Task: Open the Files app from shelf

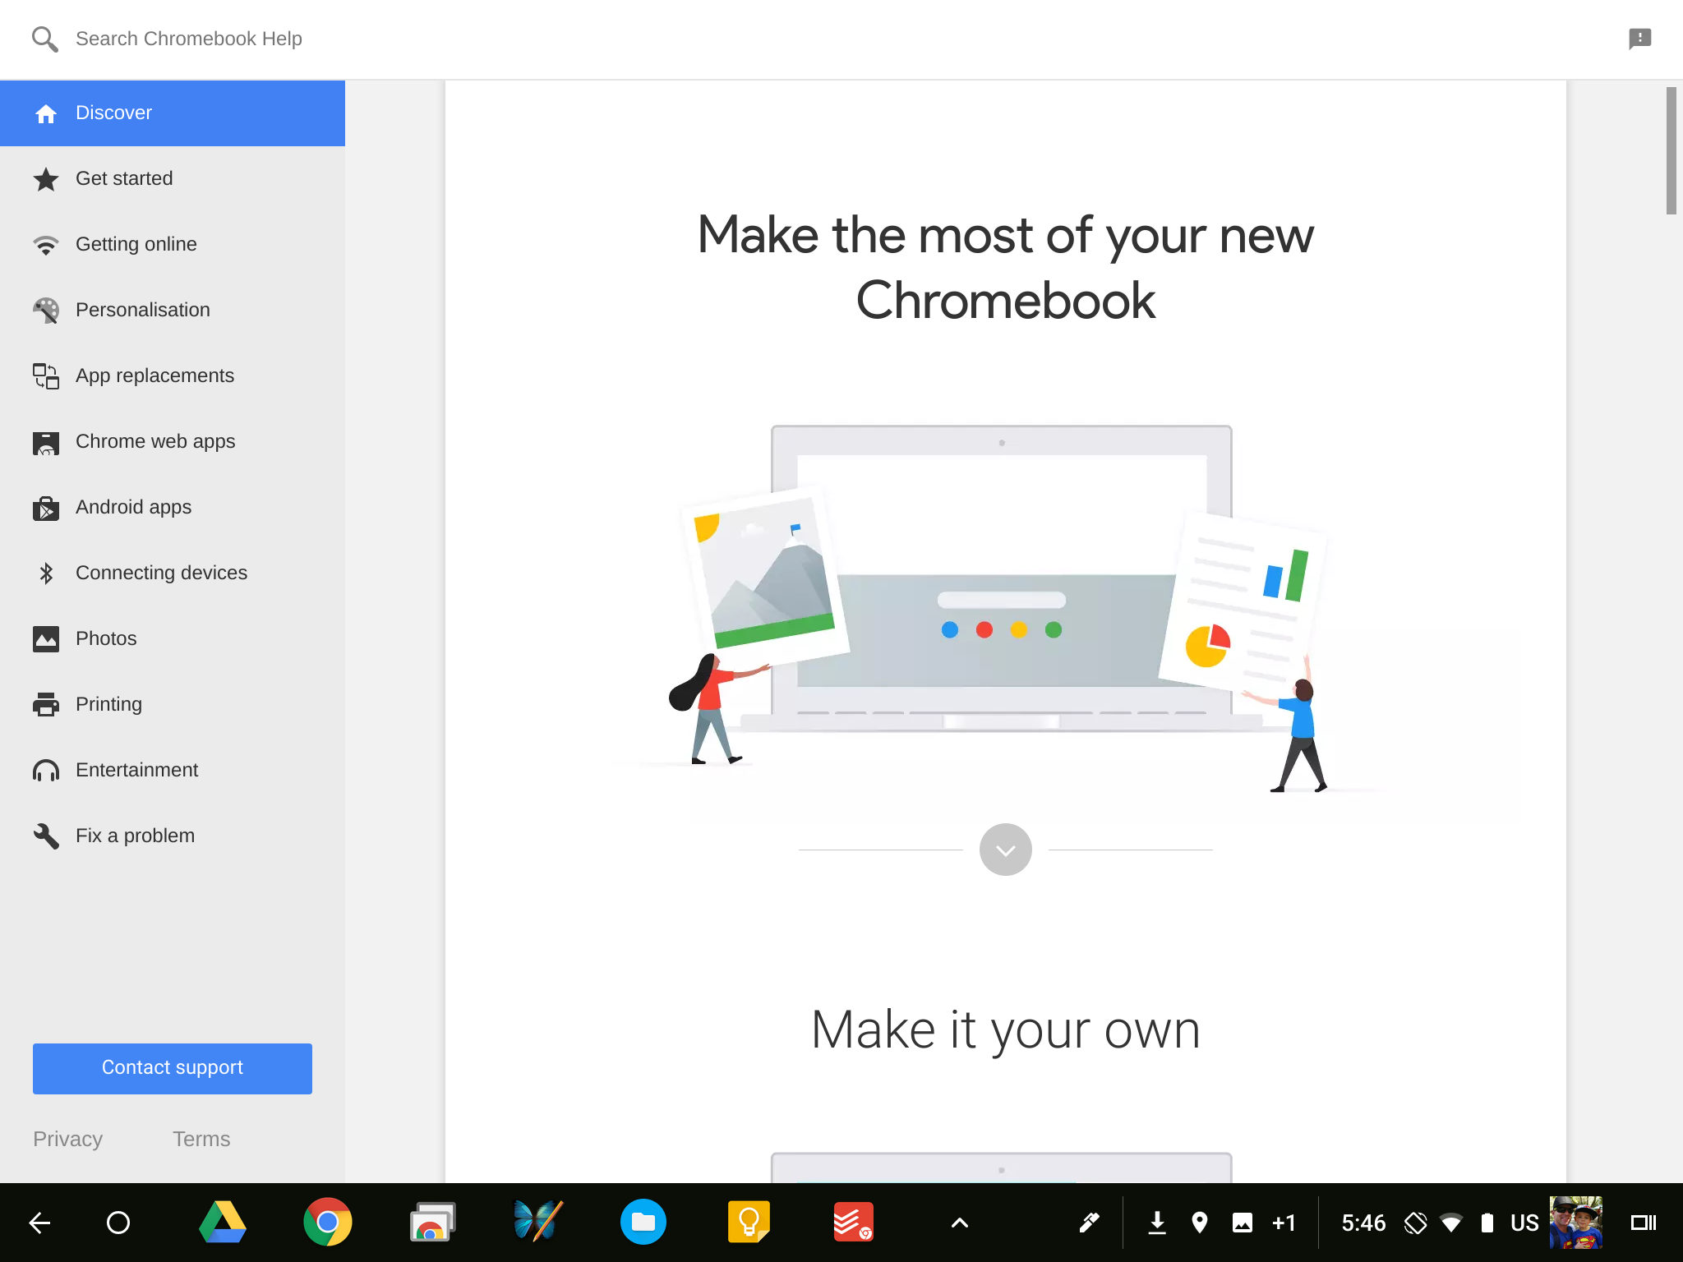Action: [643, 1223]
